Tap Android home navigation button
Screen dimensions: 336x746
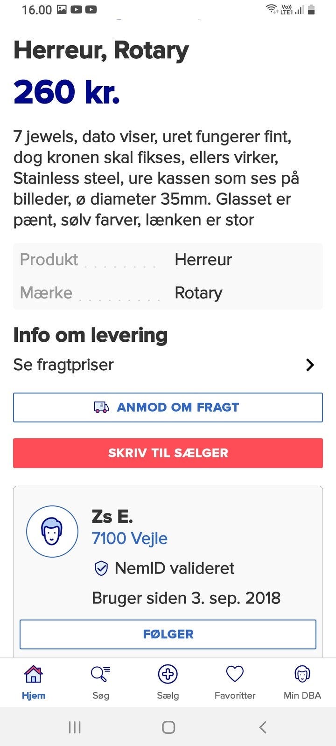click(x=168, y=727)
